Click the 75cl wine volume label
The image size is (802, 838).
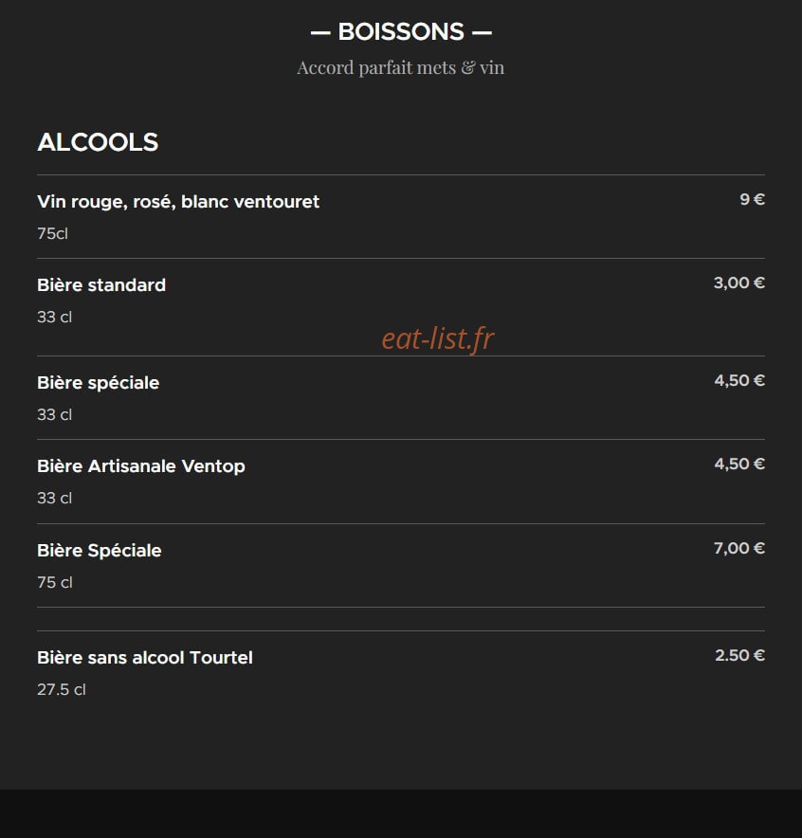click(52, 233)
